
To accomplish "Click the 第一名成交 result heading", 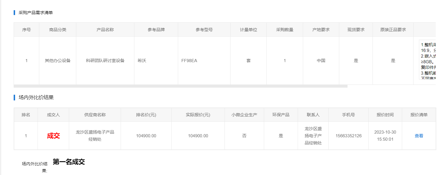I will [69, 162].
